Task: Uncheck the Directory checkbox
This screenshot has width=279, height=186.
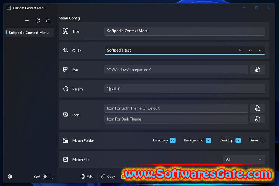Action: [172, 140]
